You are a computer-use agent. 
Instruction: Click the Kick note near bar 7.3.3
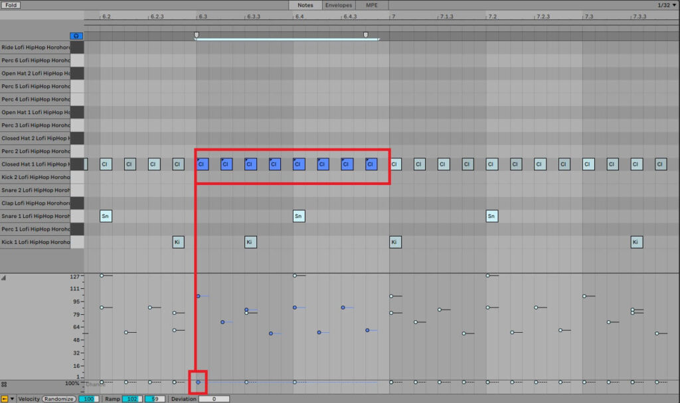pos(636,242)
